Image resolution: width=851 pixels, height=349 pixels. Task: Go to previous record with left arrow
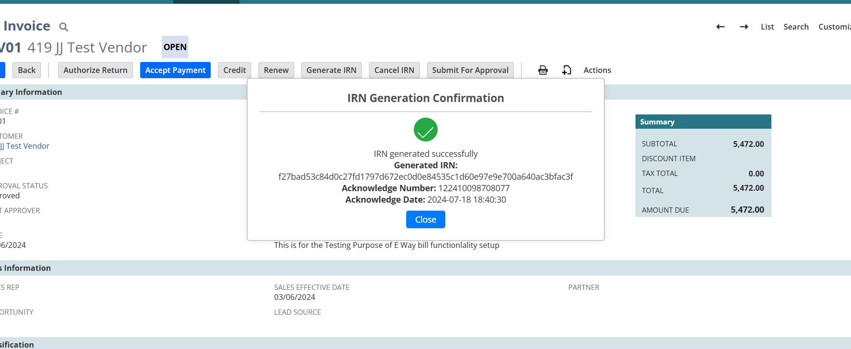coord(720,27)
